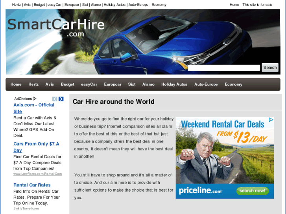Open Home in the dark navigation bar

(x=16, y=84)
